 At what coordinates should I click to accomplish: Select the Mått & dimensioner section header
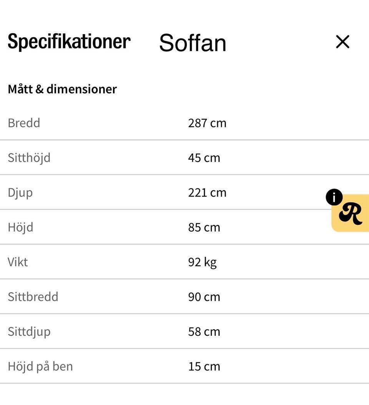click(62, 89)
